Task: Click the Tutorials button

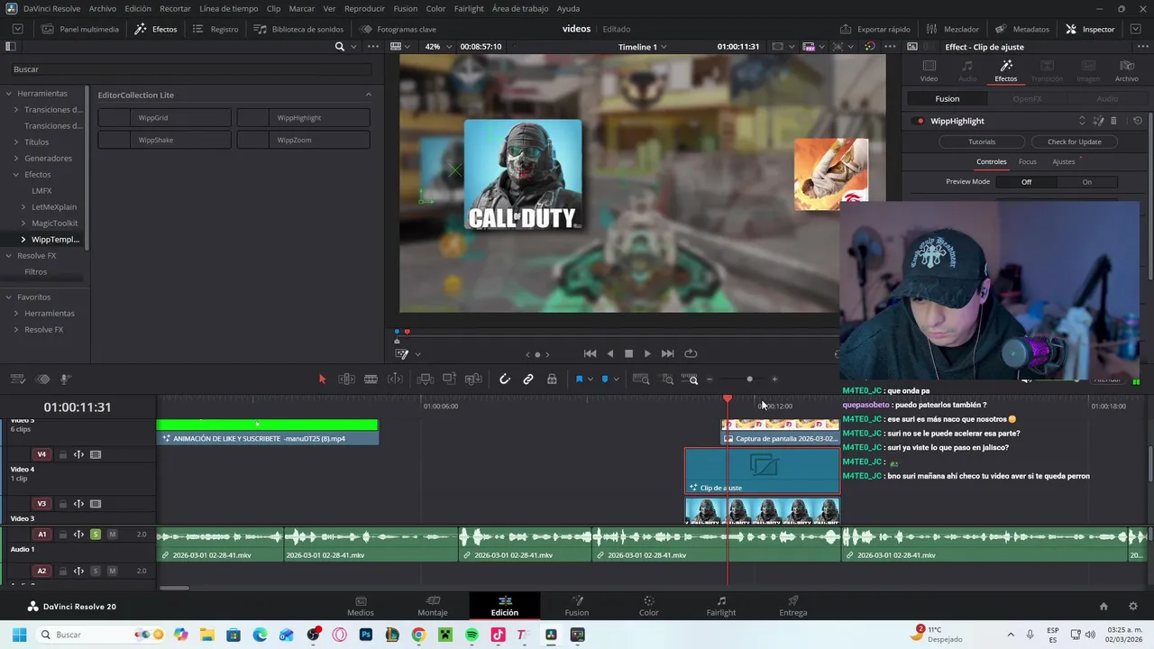Action: coord(982,142)
